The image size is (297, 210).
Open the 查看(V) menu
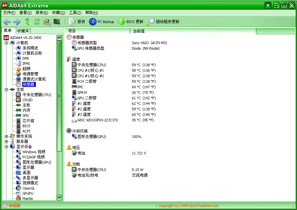pos(25,13)
